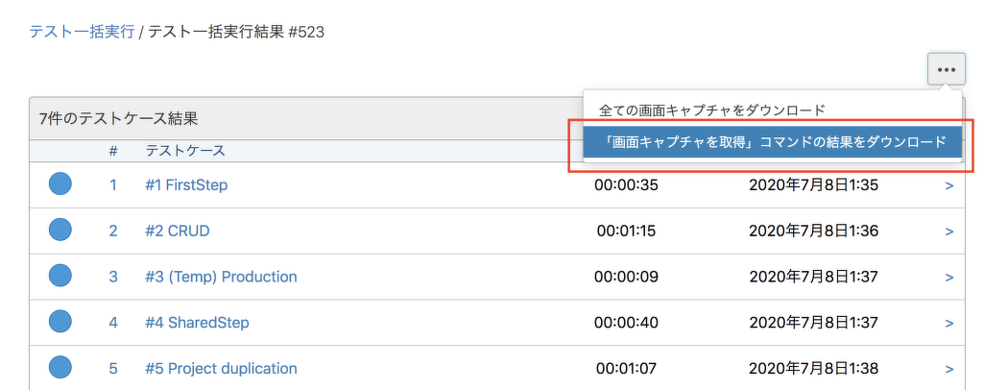Choose 「画面キャプチャを取得」コマンドの結果をダウンロード option
Image resolution: width=983 pixels, height=390 pixels.
coord(771,142)
